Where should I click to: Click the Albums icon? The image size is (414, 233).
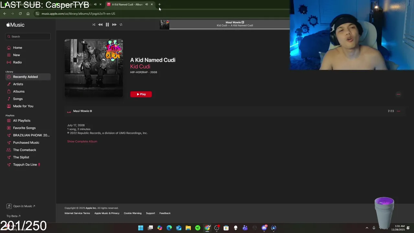pos(9,91)
